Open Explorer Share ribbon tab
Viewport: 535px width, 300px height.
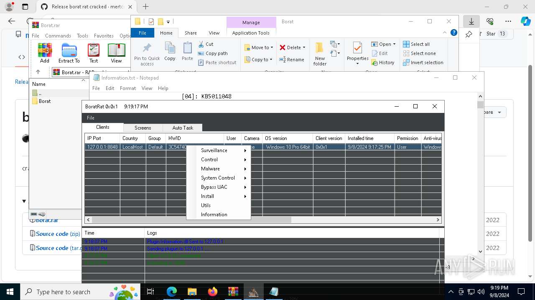[191, 33]
